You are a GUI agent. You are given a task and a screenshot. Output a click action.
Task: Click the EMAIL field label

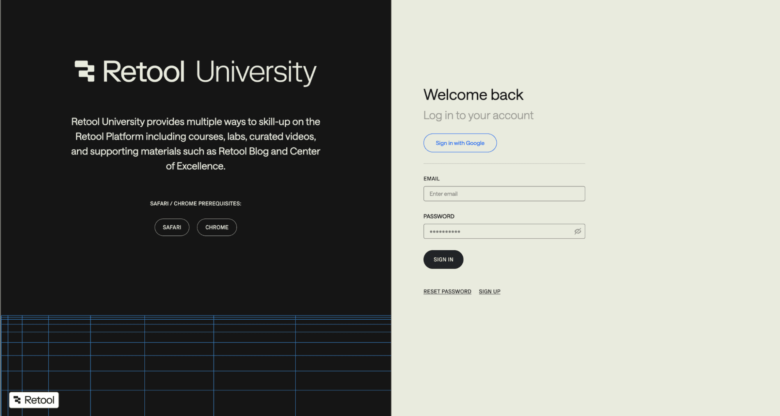[x=432, y=179]
